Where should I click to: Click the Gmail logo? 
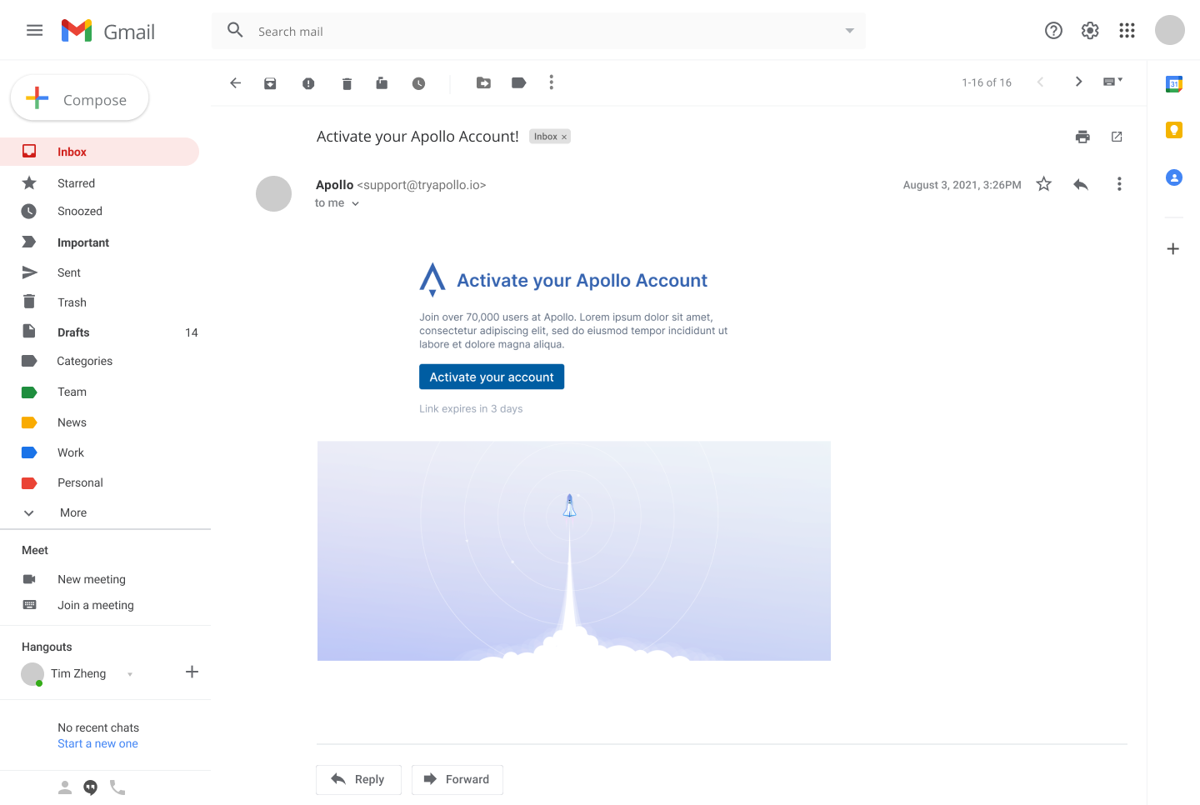tap(108, 31)
